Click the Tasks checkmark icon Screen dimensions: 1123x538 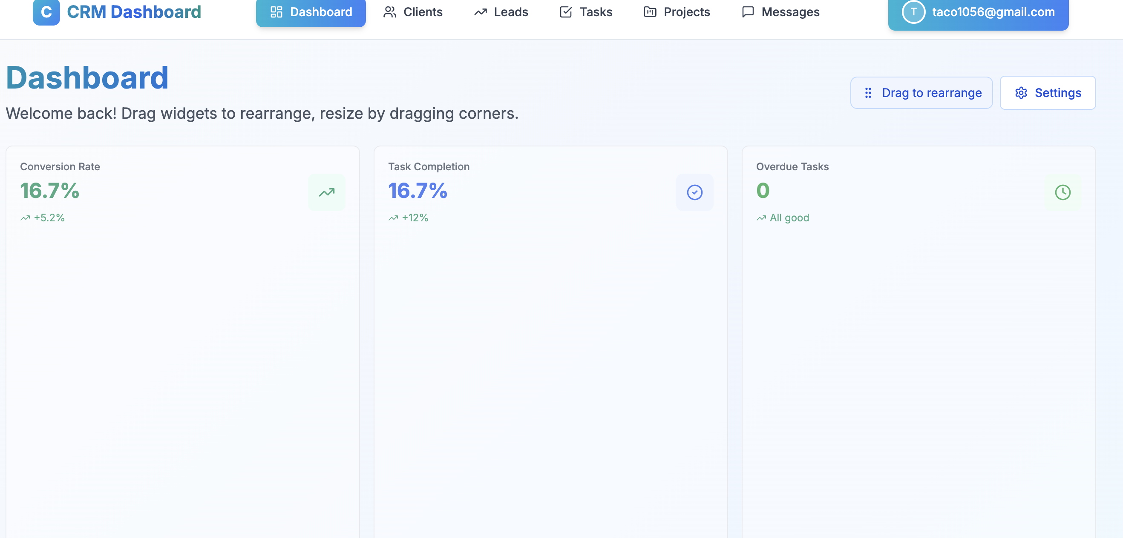click(565, 12)
